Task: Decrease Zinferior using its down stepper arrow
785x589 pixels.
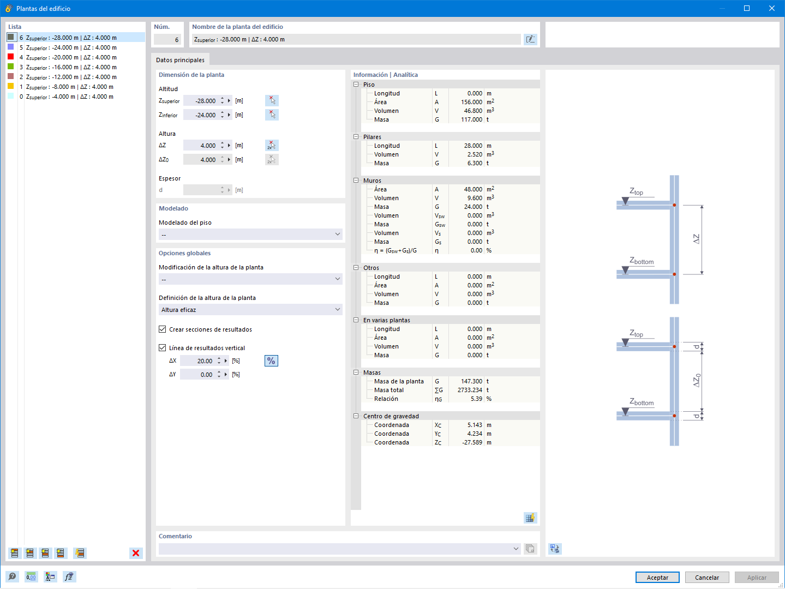Action: tap(222, 117)
